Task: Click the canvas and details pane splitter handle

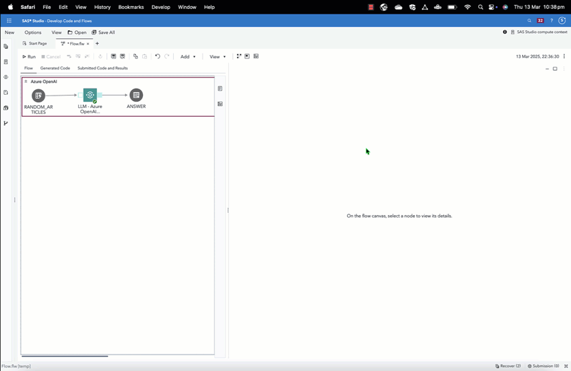Action: (228, 210)
